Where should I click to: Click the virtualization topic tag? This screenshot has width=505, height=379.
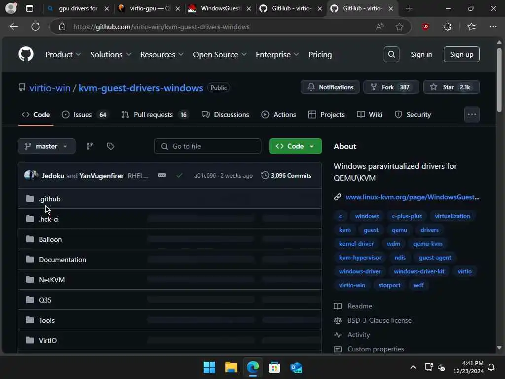pos(453,216)
